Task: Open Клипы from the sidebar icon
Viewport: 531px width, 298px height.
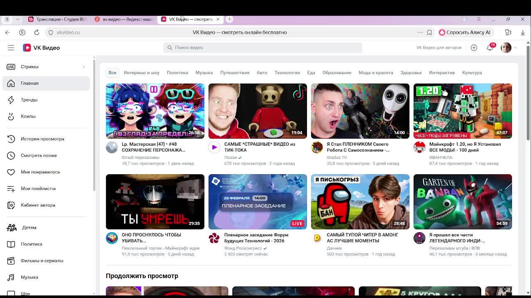Action: tap(11, 116)
